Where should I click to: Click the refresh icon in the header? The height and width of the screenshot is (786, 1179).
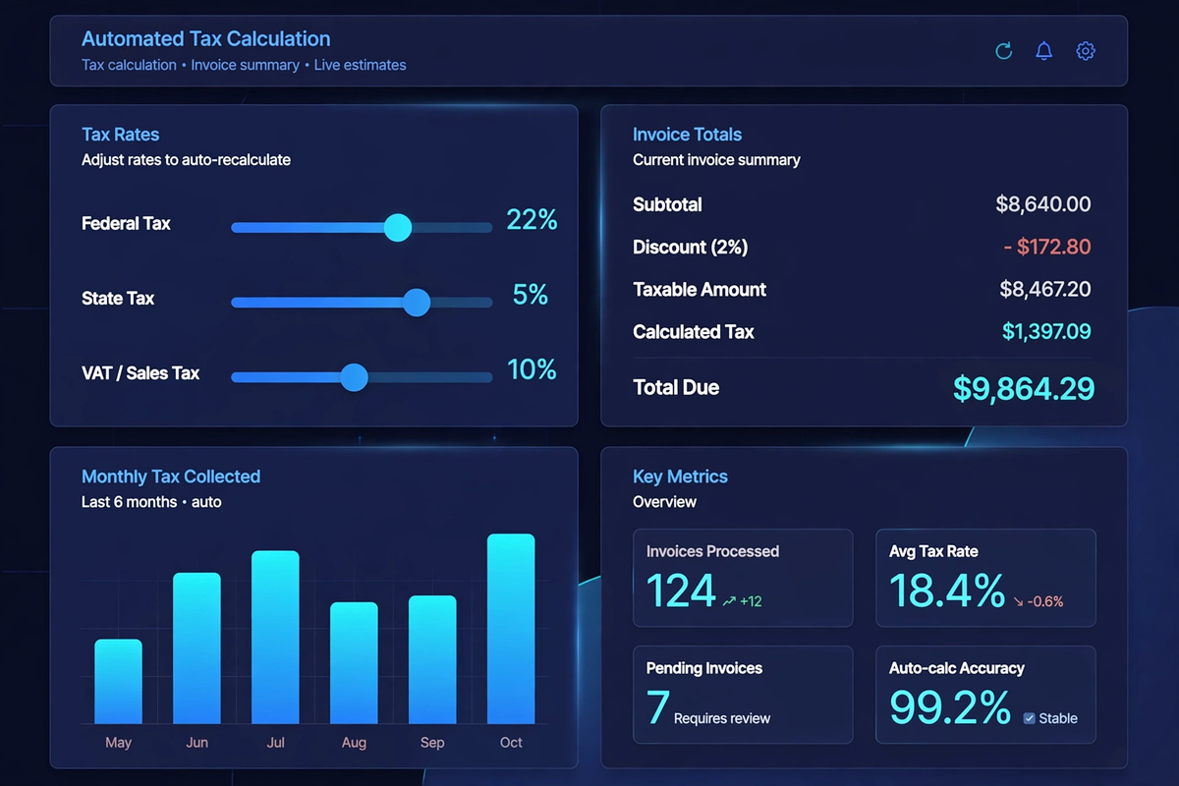(x=1003, y=51)
